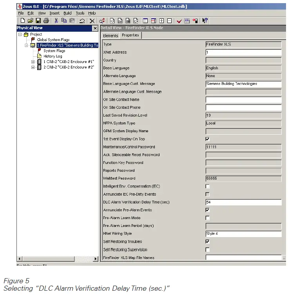Click the Project folder icon in the tree
Viewport: 288px width, 295px height.
click(x=26, y=34)
